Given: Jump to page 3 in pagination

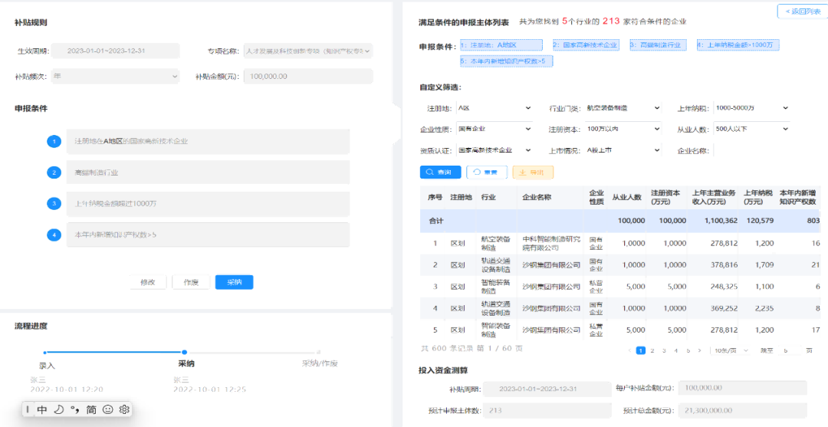Looking at the screenshot, I should 664,350.
